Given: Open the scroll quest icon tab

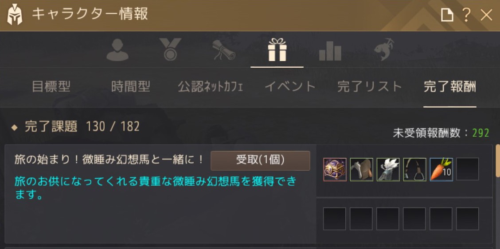Looking at the screenshot, I should pos(224,50).
